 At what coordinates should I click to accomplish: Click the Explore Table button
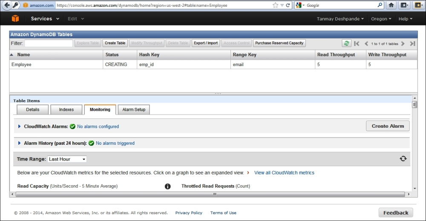click(x=88, y=43)
